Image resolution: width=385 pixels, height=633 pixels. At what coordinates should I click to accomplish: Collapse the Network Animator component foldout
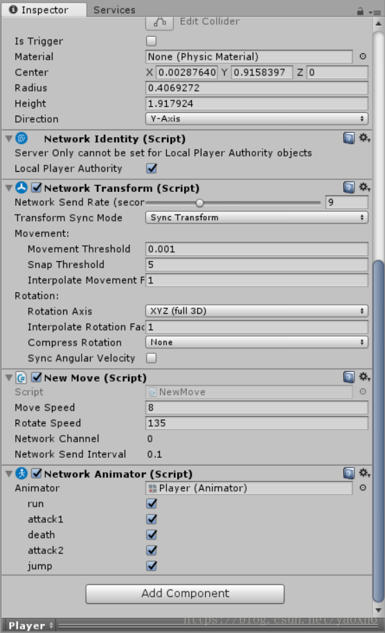(9, 474)
